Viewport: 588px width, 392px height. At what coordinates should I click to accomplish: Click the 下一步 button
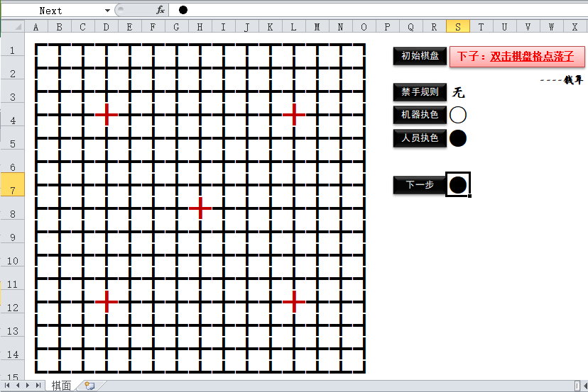point(420,185)
